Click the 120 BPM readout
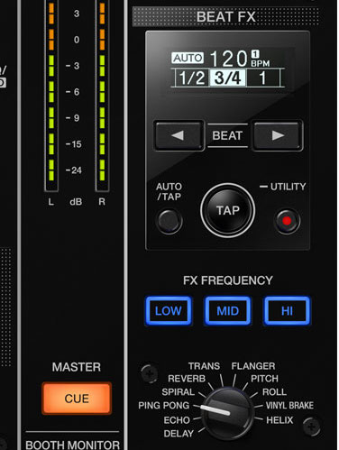339x450 pixels. pos(228,59)
